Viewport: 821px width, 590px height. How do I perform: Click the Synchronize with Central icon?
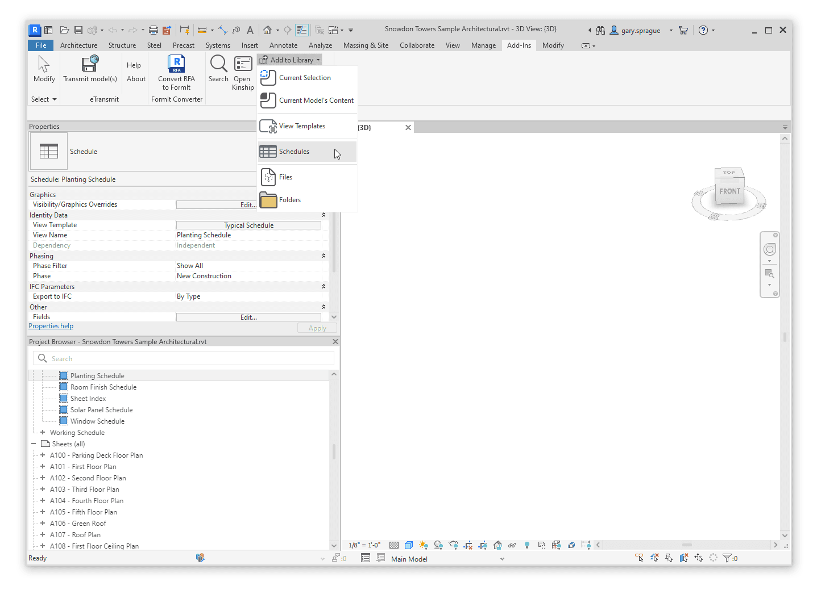click(93, 30)
